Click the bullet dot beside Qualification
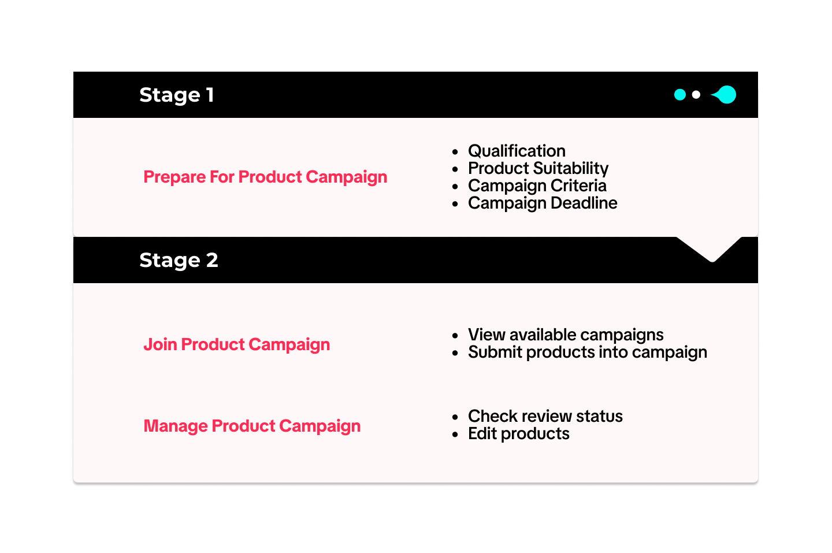Image resolution: width=832 pixels, height=553 pixels. [455, 152]
